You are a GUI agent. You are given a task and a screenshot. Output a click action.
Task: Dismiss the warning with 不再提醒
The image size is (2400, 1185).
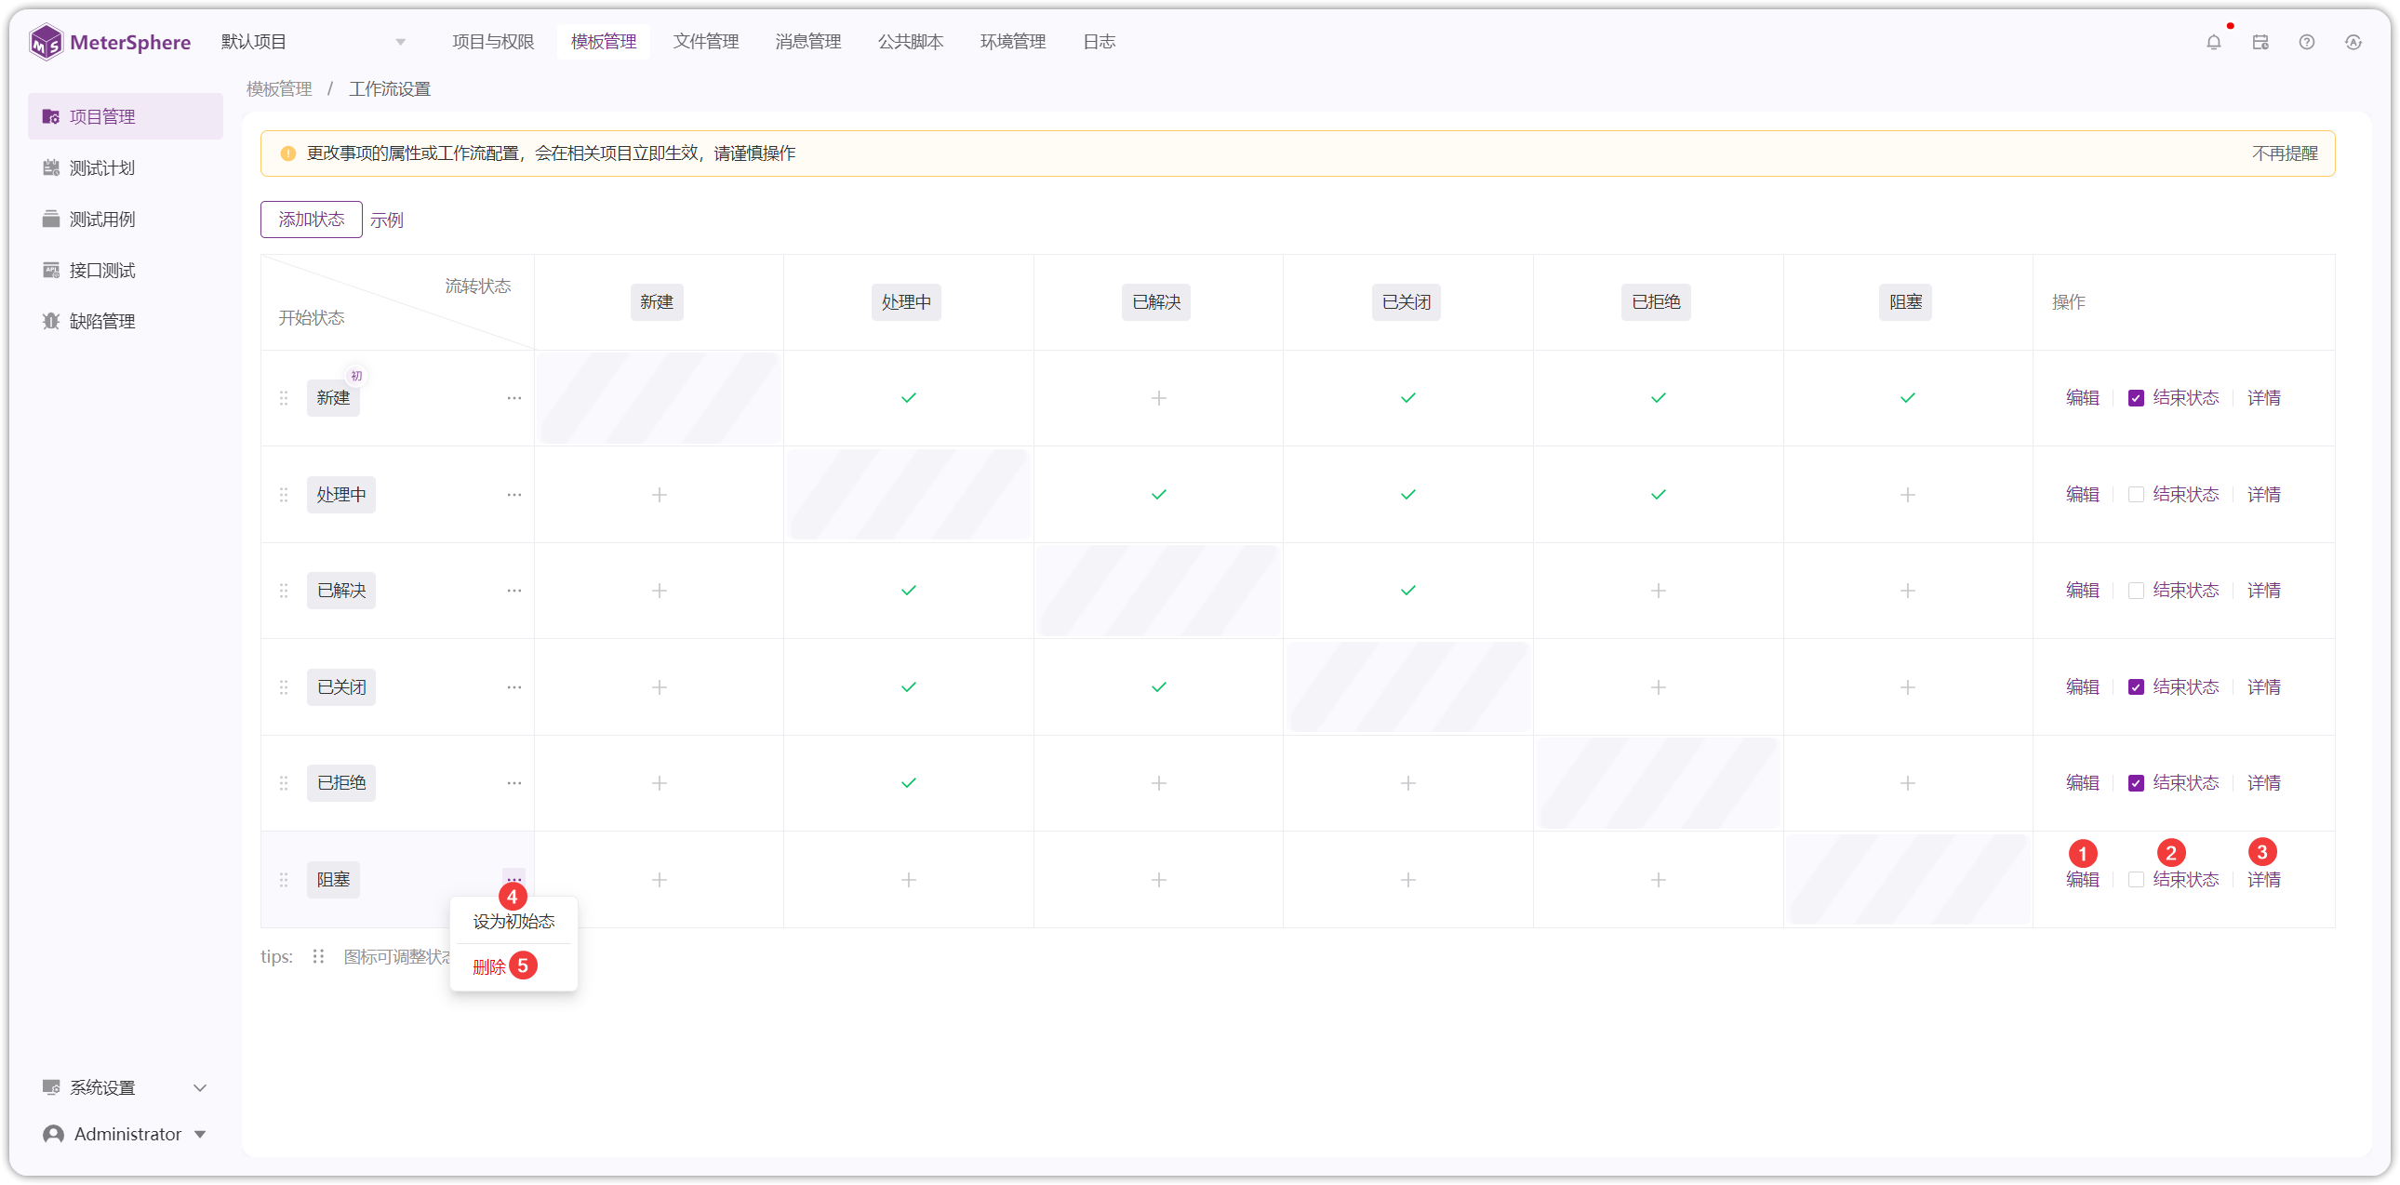click(2284, 153)
